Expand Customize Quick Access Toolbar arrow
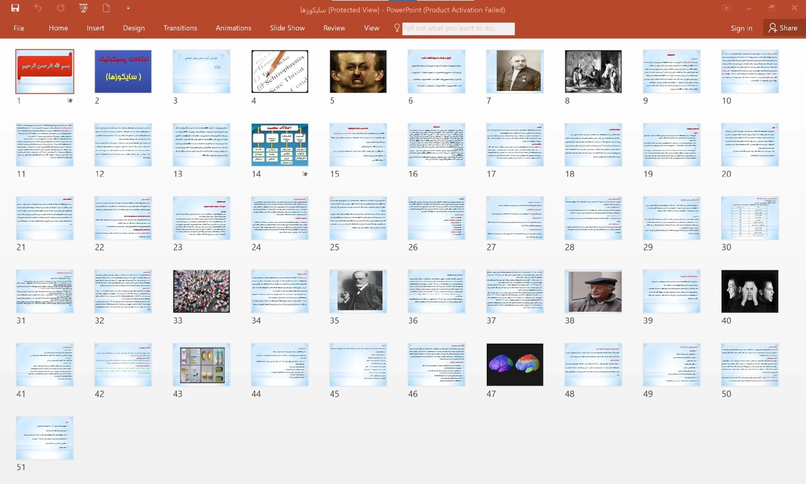This screenshot has width=806, height=484. (128, 8)
